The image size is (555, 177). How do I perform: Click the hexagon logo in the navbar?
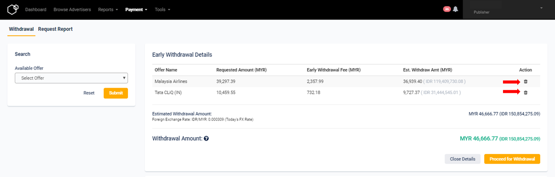pos(13,10)
